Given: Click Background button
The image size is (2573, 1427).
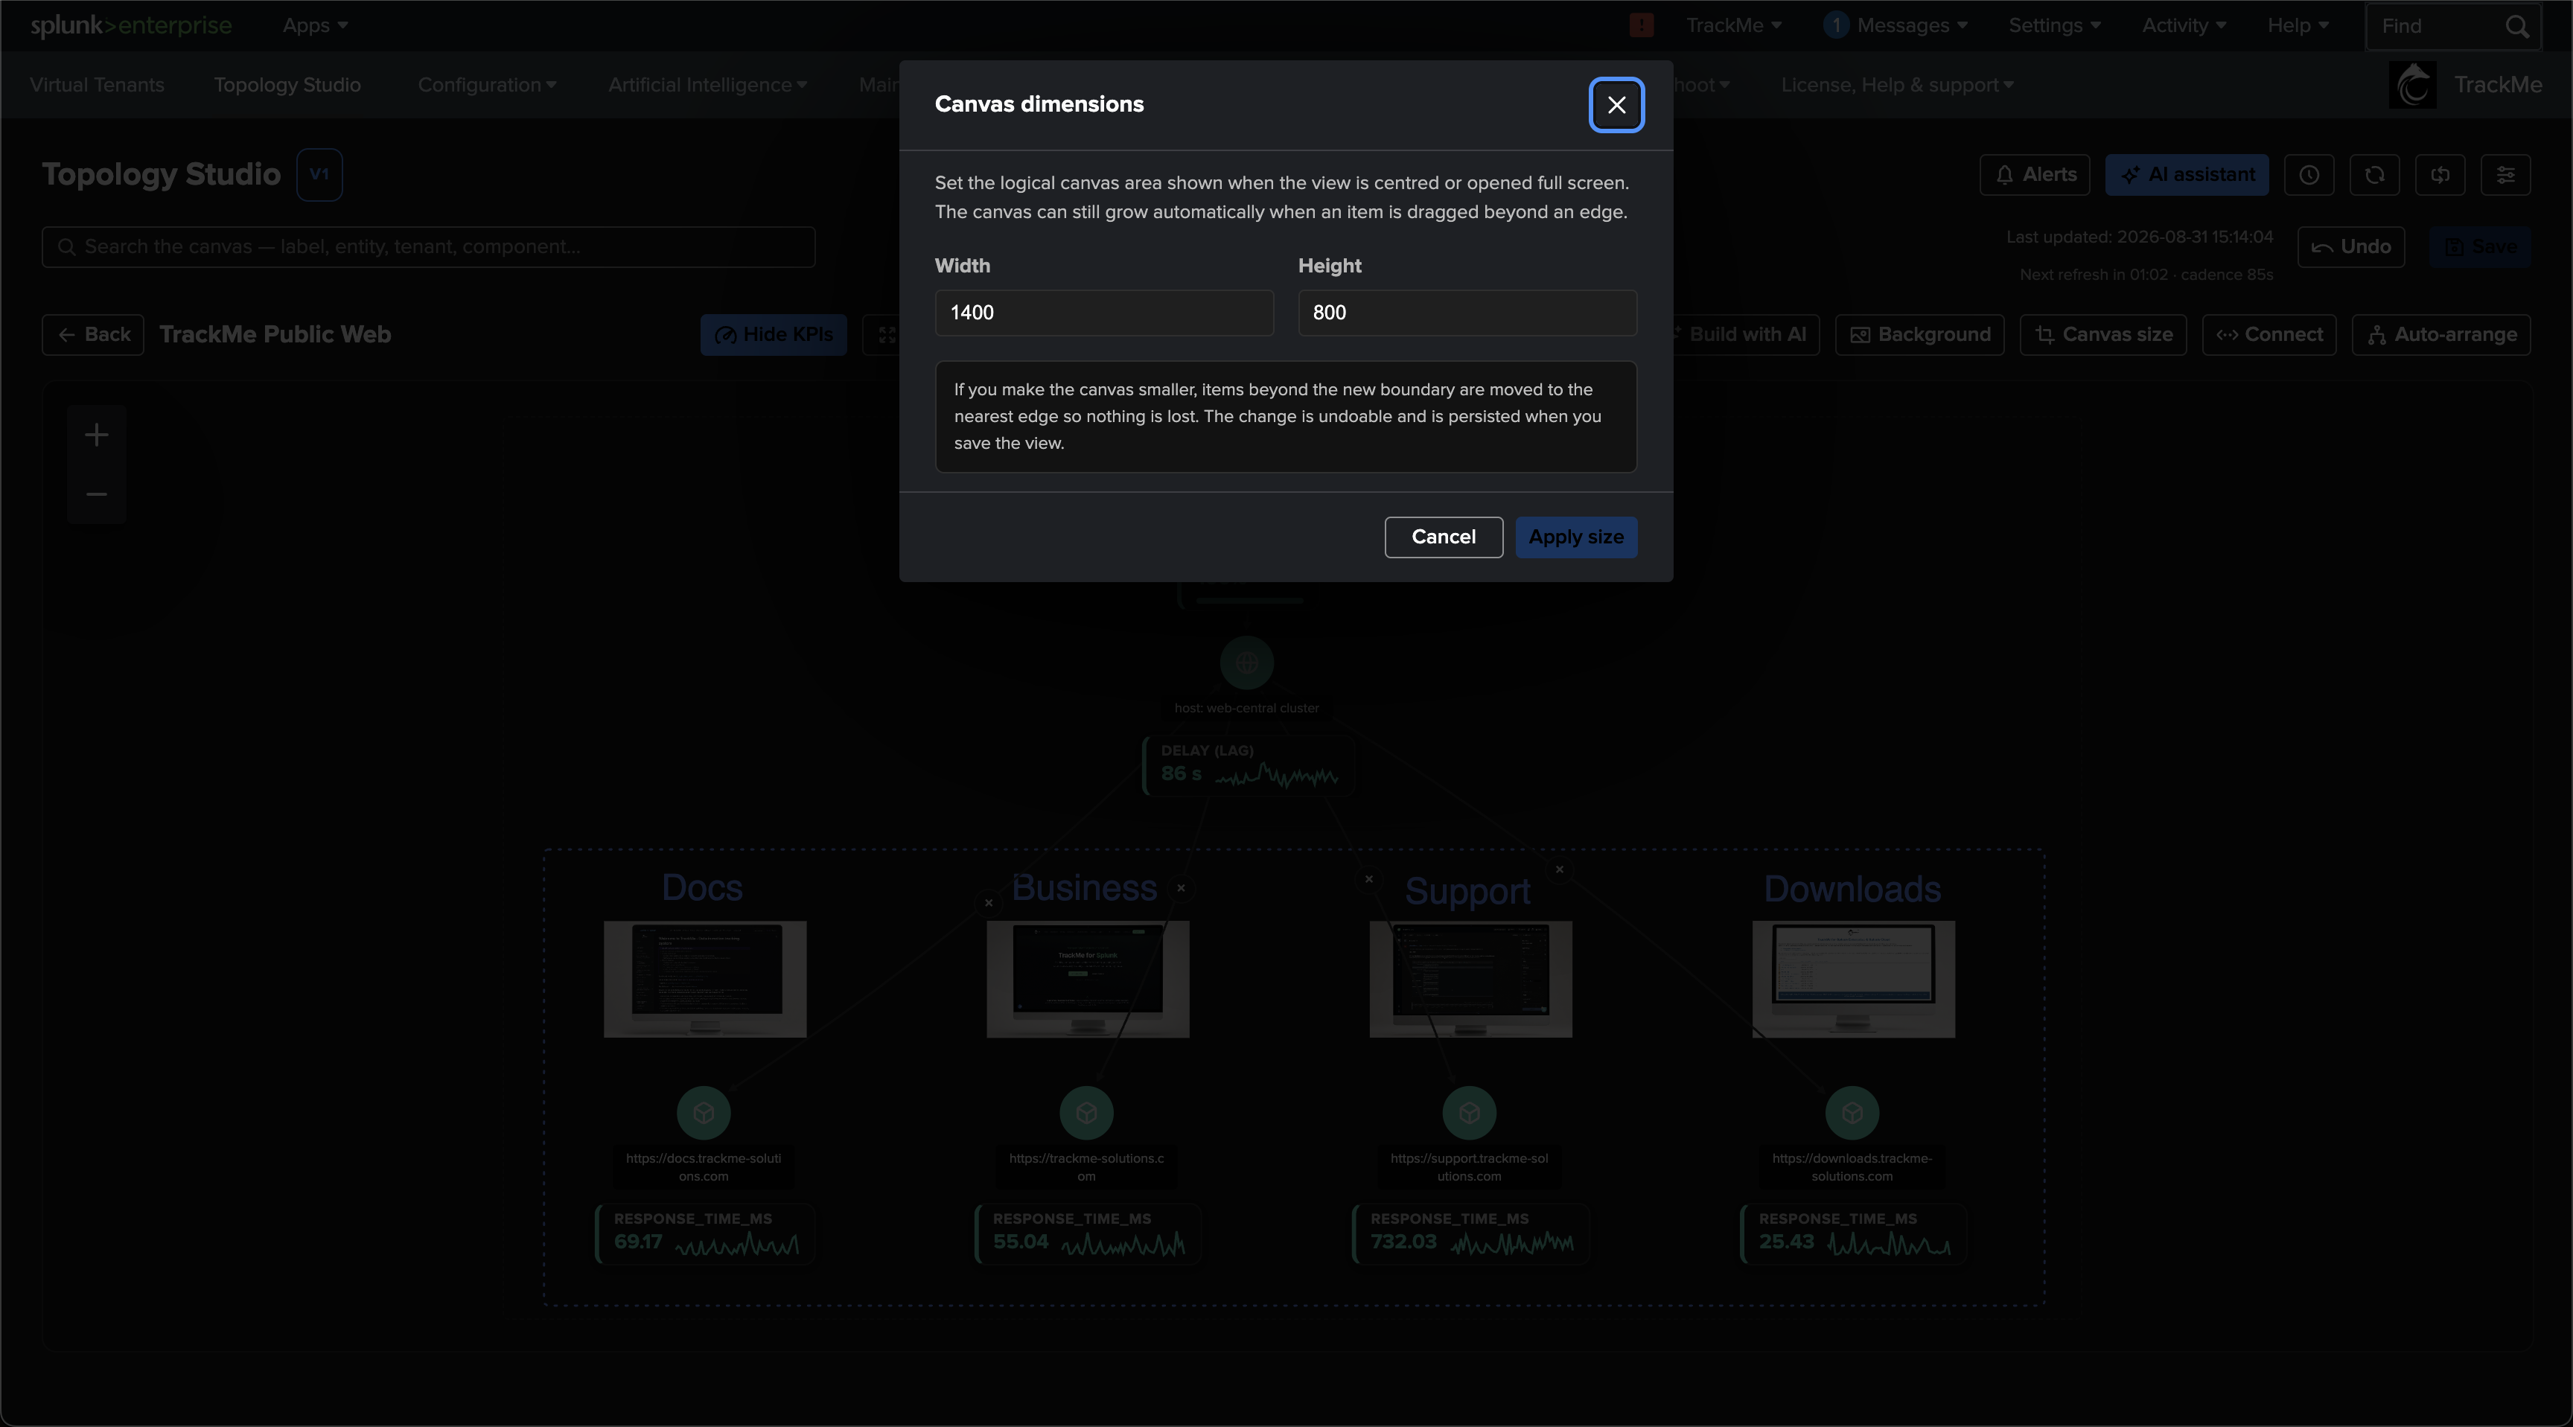Looking at the screenshot, I should click(1919, 334).
